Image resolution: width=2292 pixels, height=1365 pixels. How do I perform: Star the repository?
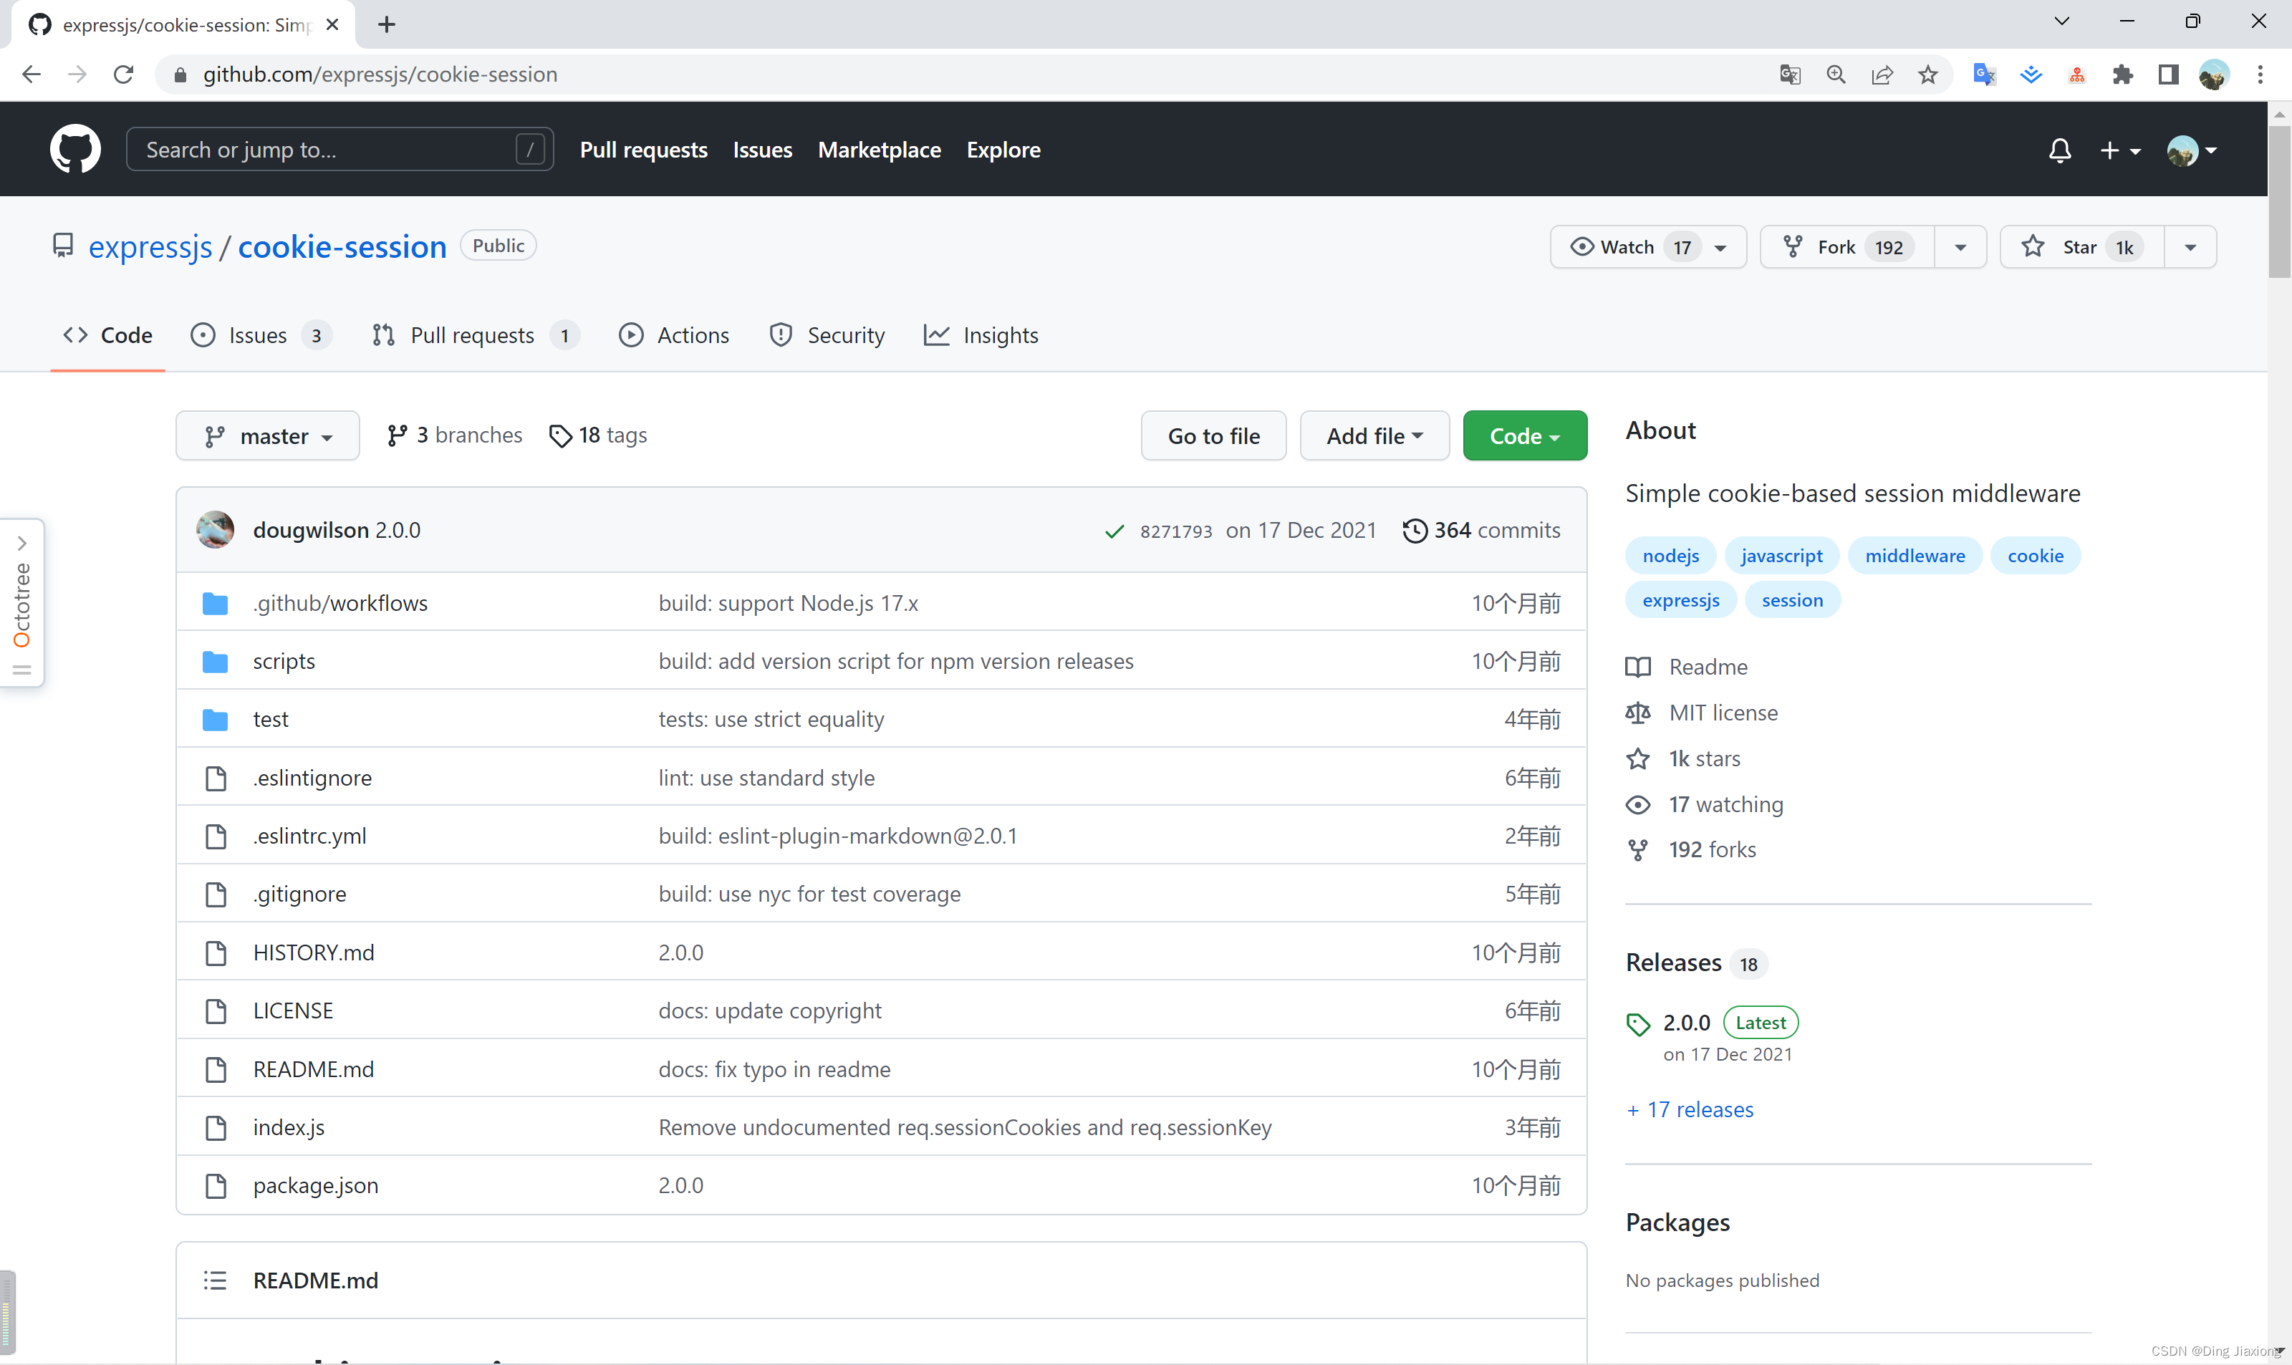2081,246
